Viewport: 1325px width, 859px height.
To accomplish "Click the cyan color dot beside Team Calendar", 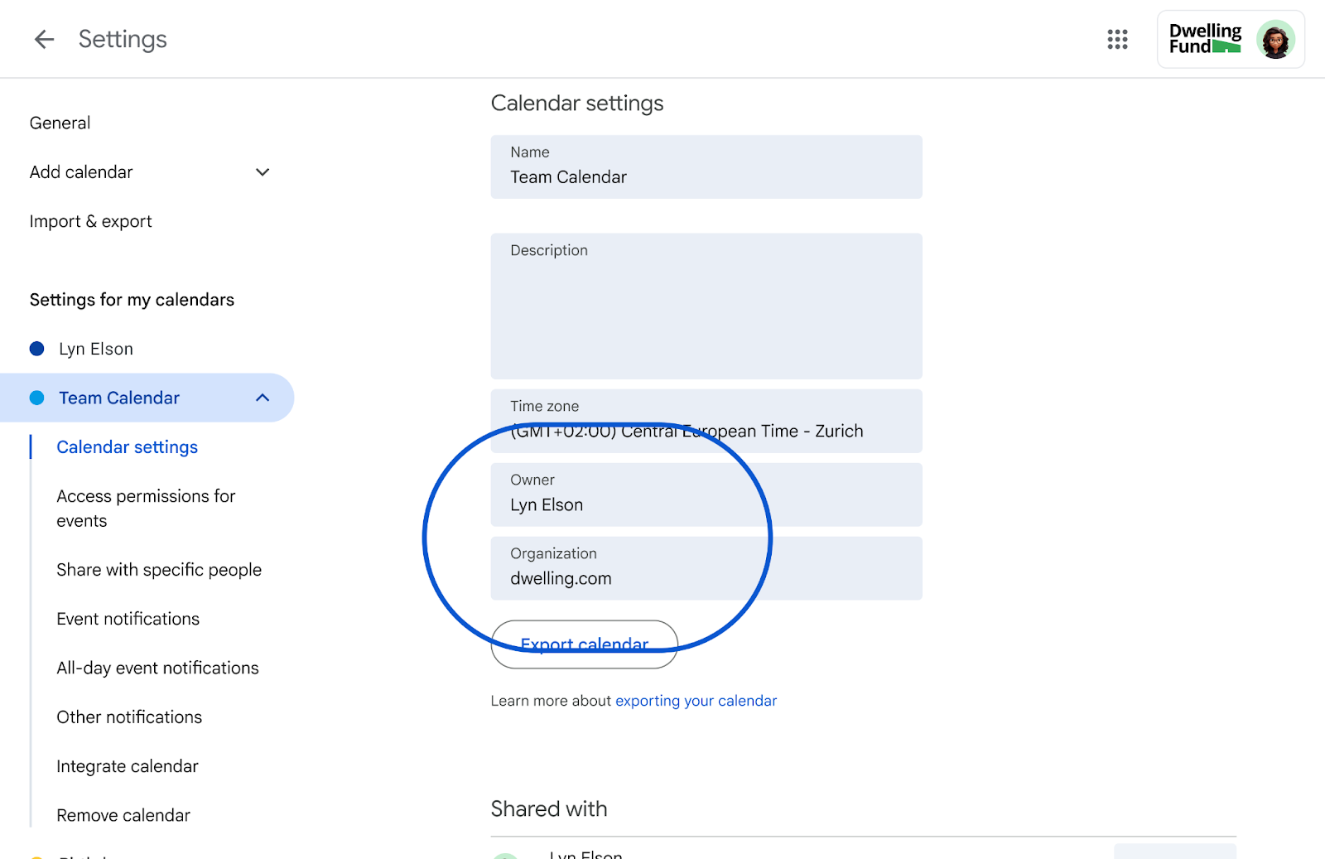I will (x=36, y=398).
